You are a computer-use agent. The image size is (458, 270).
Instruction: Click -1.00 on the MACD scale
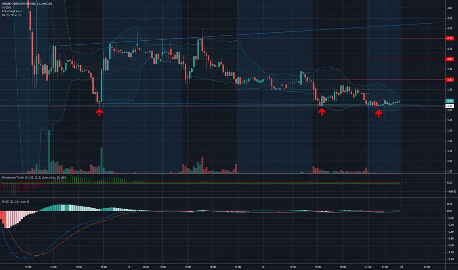(450, 245)
